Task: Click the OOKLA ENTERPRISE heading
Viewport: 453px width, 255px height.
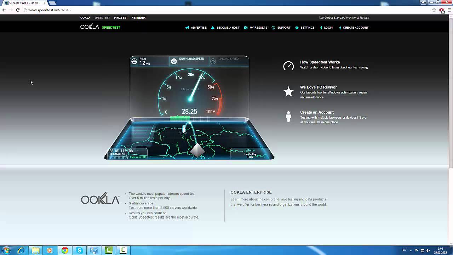Action: pyautogui.click(x=251, y=192)
